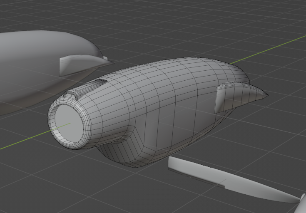Image resolution: width=306 pixels, height=213 pixels.
Task: Click the small nub behind the gray nacelle's fin
Action: point(105,58)
